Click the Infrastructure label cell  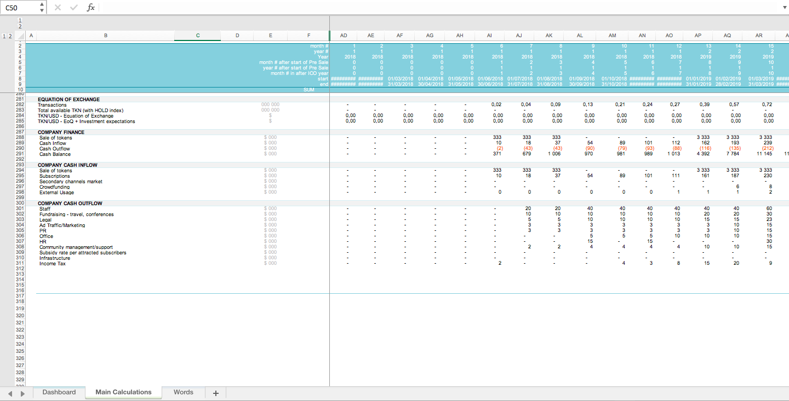click(55, 258)
